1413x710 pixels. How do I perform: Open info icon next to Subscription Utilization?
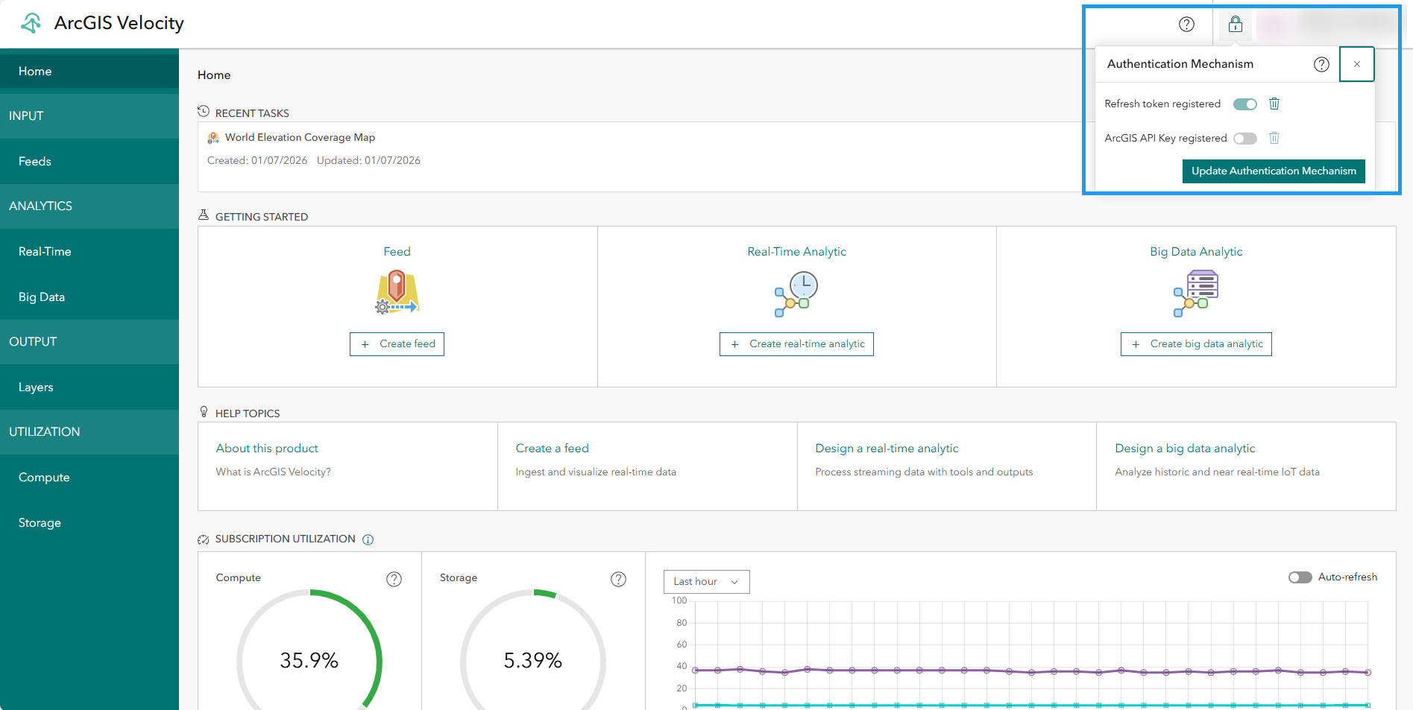click(368, 539)
